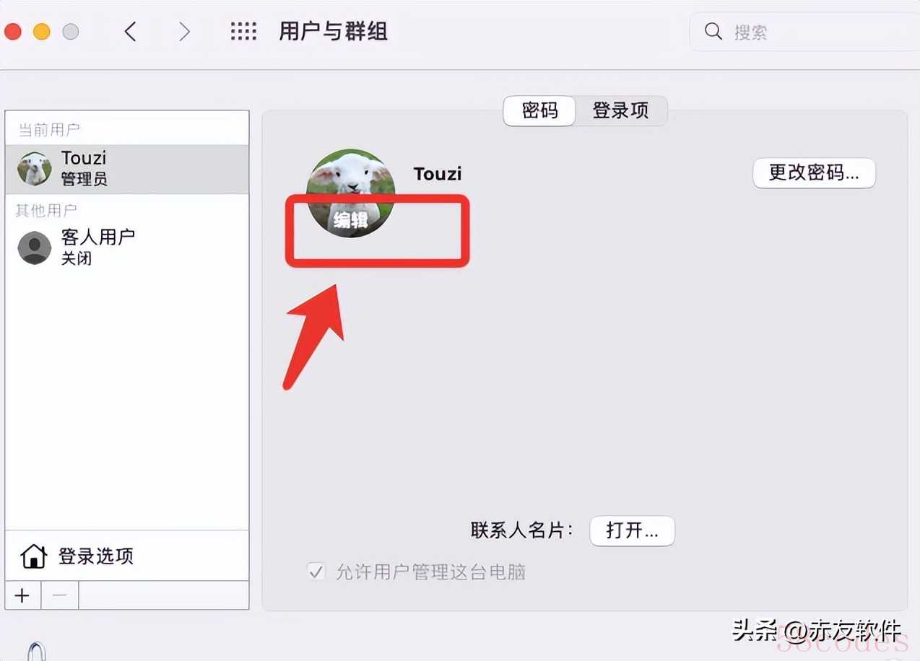
Task: Toggle 允许用户管理这台电脑 checkbox
Action: tap(316, 572)
